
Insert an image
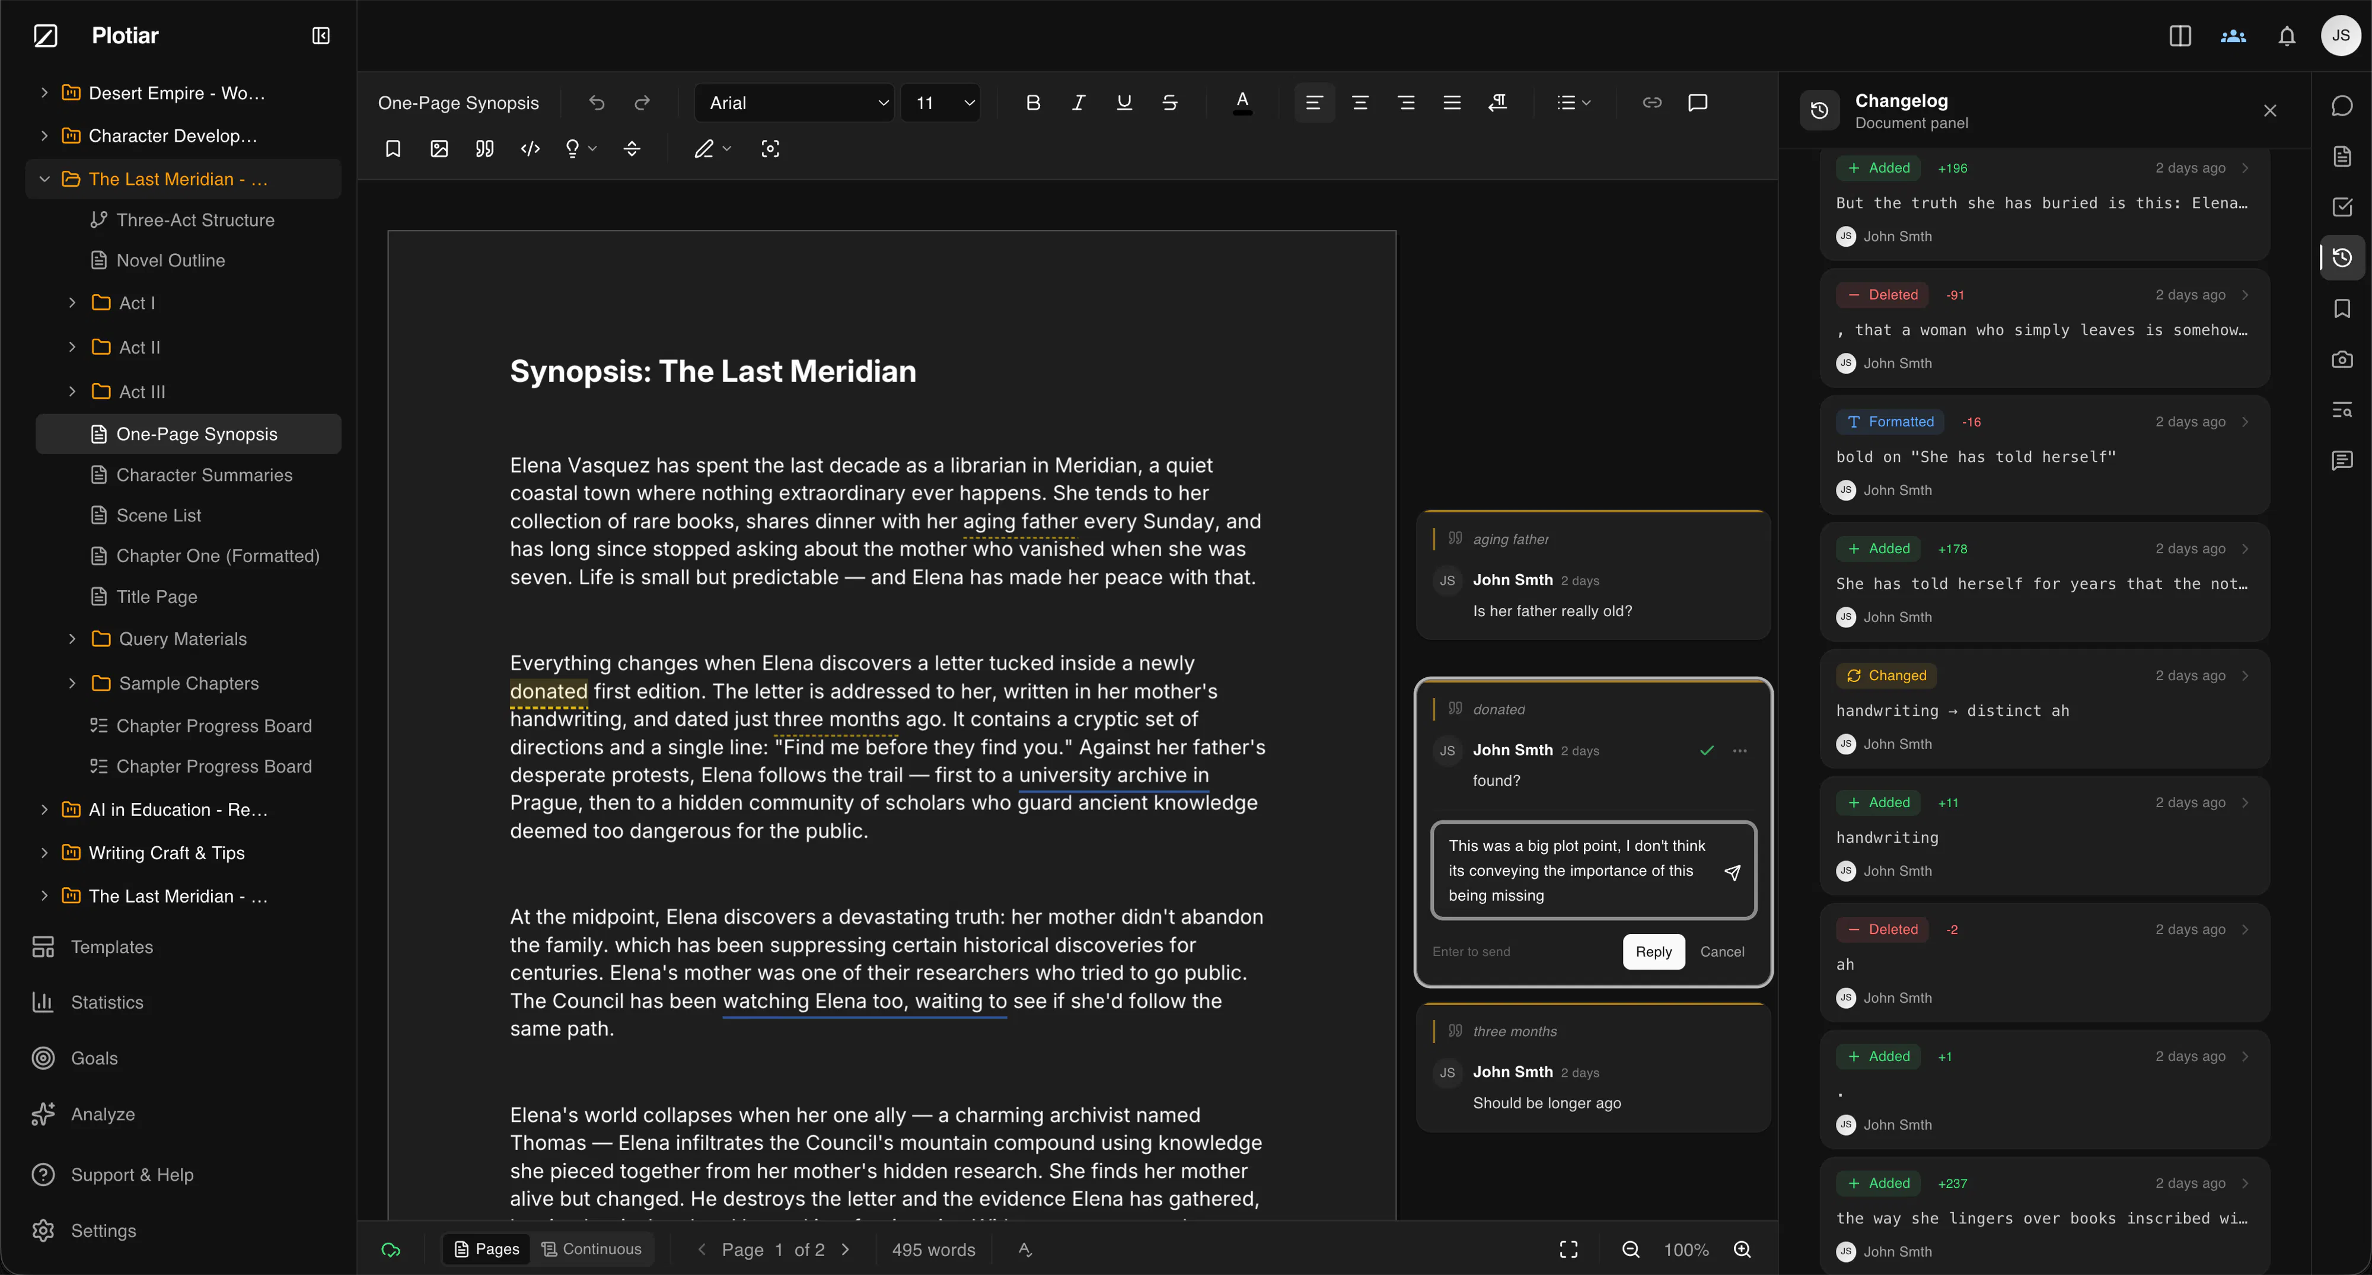tap(439, 149)
